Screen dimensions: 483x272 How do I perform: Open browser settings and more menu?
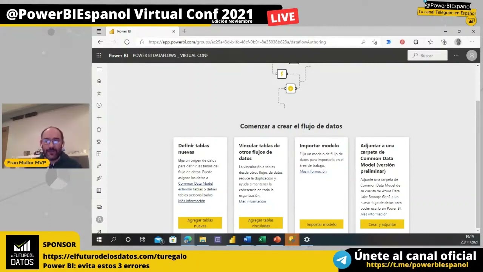(x=472, y=42)
